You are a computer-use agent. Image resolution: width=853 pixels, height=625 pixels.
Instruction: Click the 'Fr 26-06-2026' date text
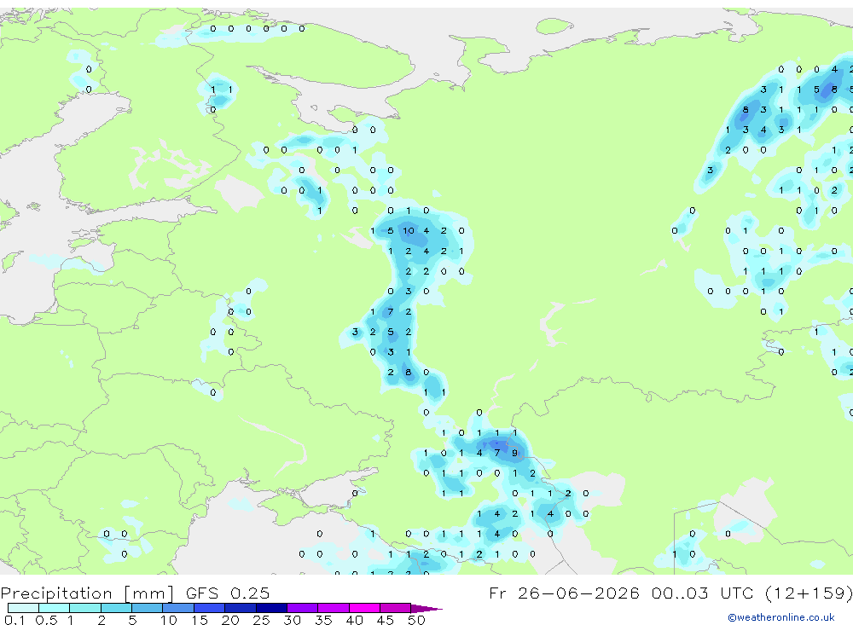tap(564, 593)
